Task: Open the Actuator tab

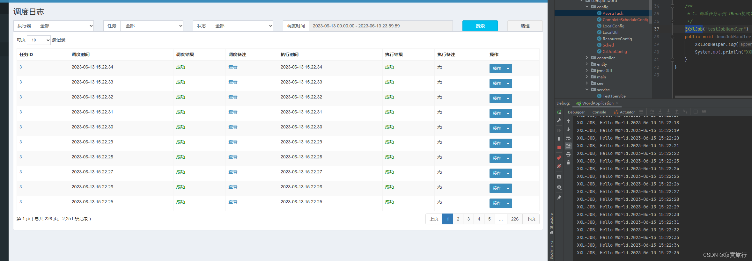Action: pos(624,112)
